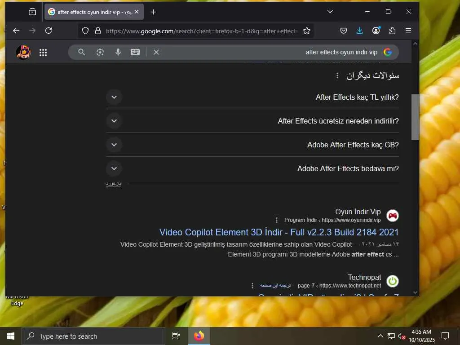Open the Windows Start menu
The width and height of the screenshot is (460, 345).
point(11,336)
